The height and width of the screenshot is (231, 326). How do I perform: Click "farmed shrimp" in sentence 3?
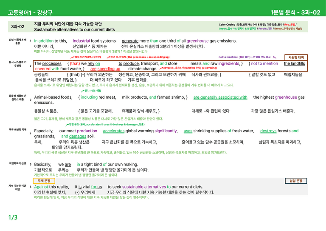coord(171,97)
